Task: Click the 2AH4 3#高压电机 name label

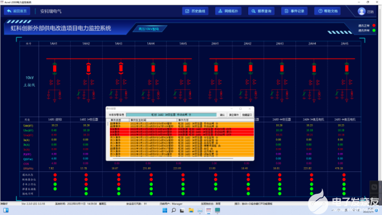Action: coord(312,119)
